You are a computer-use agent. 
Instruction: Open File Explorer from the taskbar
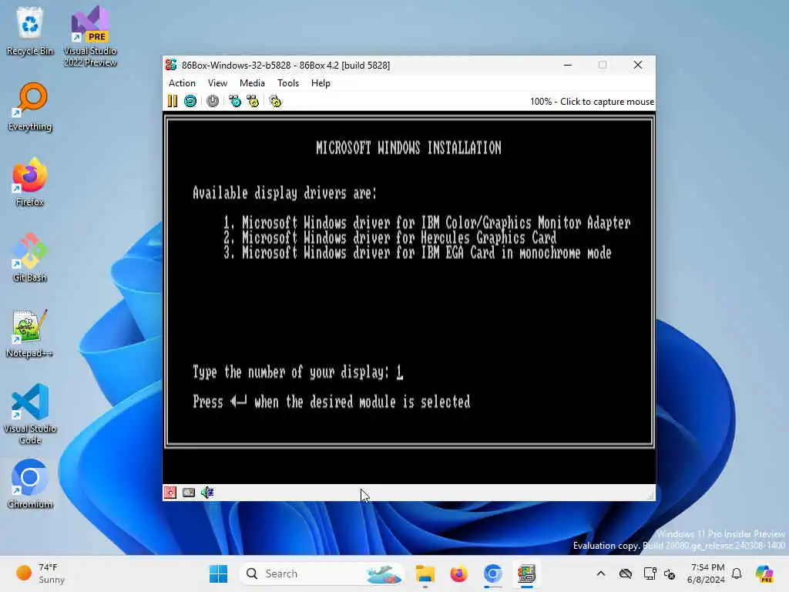pyautogui.click(x=425, y=573)
